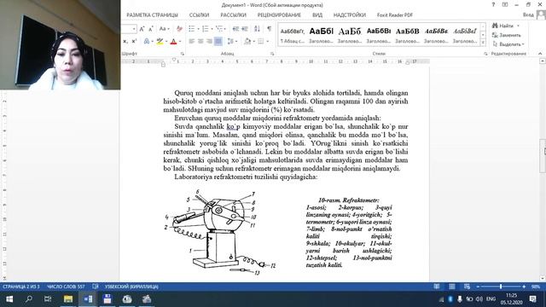Image resolution: width=546 pixels, height=307 pixels.
Task: Apply italic 'АаБбВеГ' heading style
Action: tap(465, 36)
